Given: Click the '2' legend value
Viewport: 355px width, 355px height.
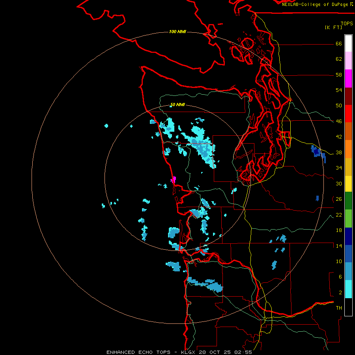Looking at the screenshot, I should coord(340,293).
